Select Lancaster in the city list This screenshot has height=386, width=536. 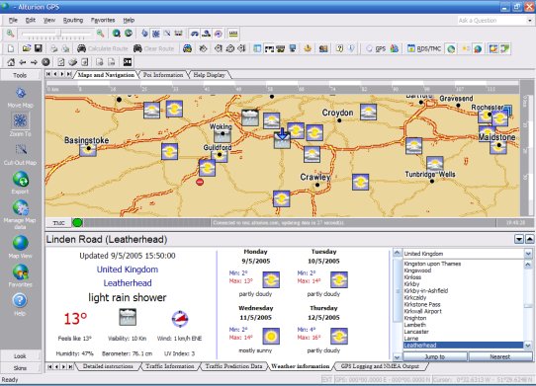click(416, 332)
